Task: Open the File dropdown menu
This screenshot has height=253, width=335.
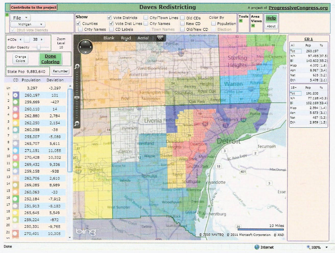Action: pos(20,18)
